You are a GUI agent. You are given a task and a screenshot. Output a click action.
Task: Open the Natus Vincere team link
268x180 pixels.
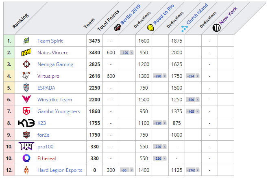pyautogui.click(x=53, y=53)
